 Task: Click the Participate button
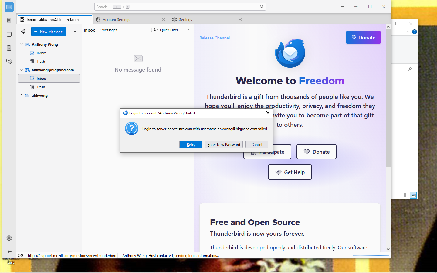267,152
